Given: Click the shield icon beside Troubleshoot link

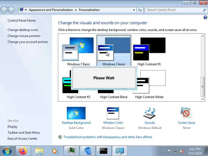Looking at the screenshot, I should click(x=60, y=137).
